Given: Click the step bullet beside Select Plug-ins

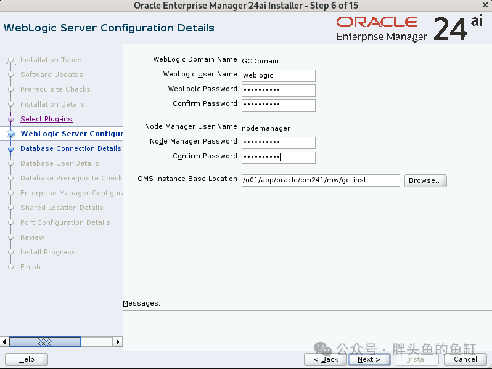Looking at the screenshot, I should [x=10, y=119].
